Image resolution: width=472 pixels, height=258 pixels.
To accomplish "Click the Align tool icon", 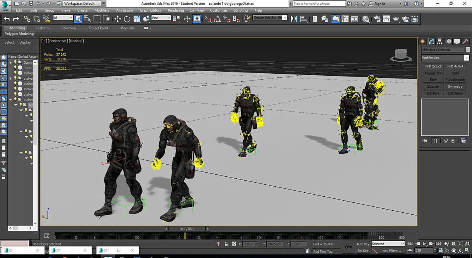I will click(x=304, y=19).
